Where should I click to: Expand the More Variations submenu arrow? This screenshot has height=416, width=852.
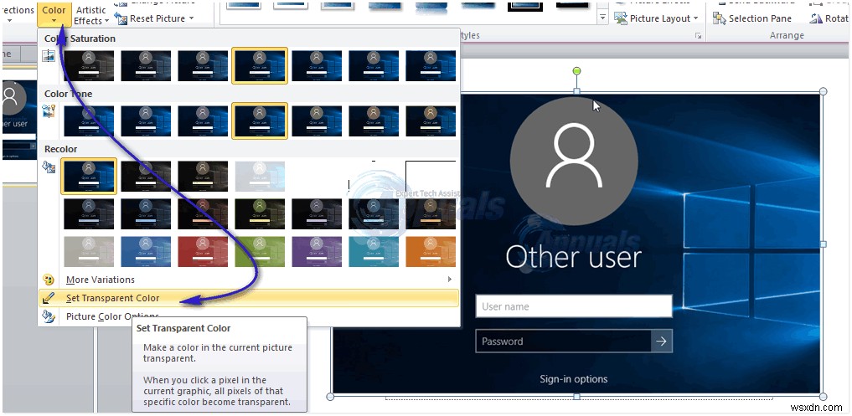coord(449,279)
